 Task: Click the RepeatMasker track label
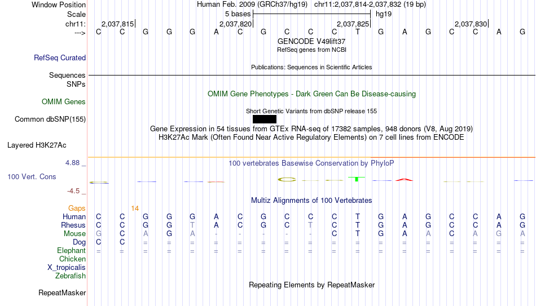pyautogui.click(x=62, y=292)
